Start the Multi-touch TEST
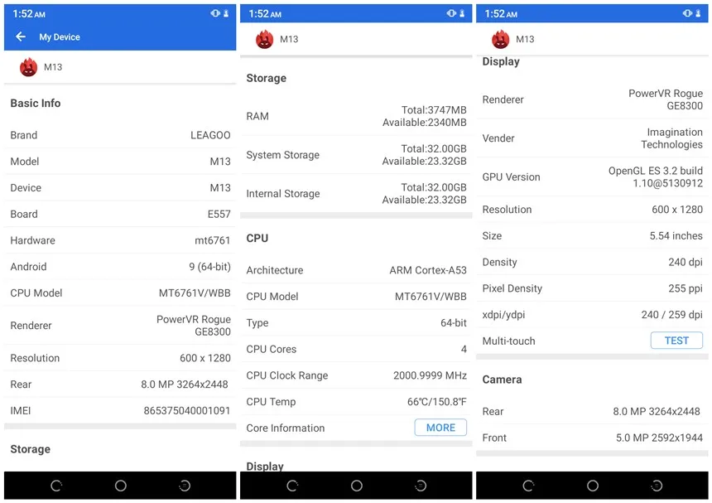Viewport: 712px width, 503px height. pyautogui.click(x=676, y=341)
